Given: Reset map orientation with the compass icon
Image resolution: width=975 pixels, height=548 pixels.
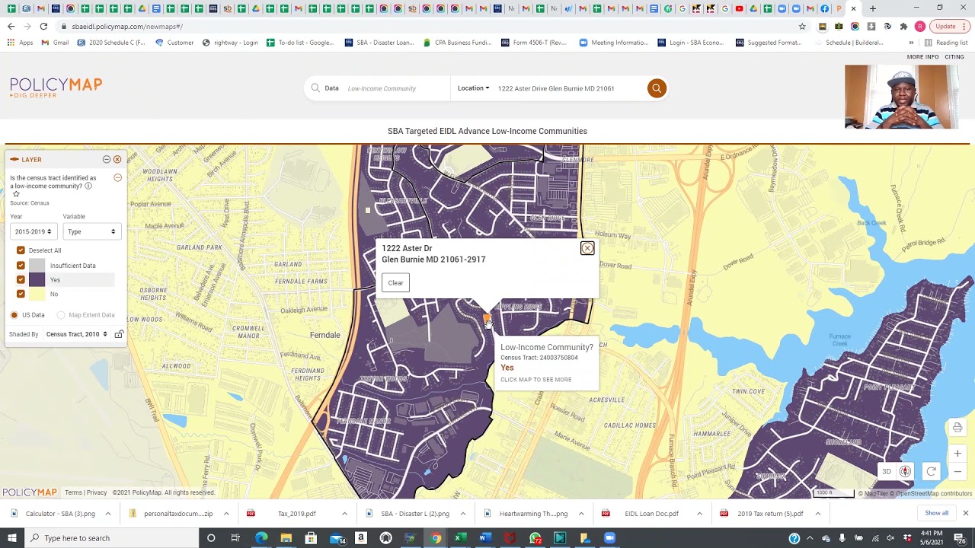Looking at the screenshot, I should click(x=905, y=472).
